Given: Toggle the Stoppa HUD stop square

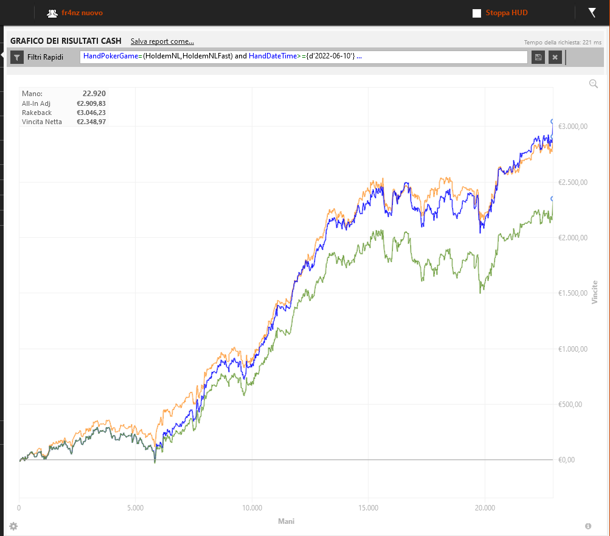Looking at the screenshot, I should pos(477,13).
